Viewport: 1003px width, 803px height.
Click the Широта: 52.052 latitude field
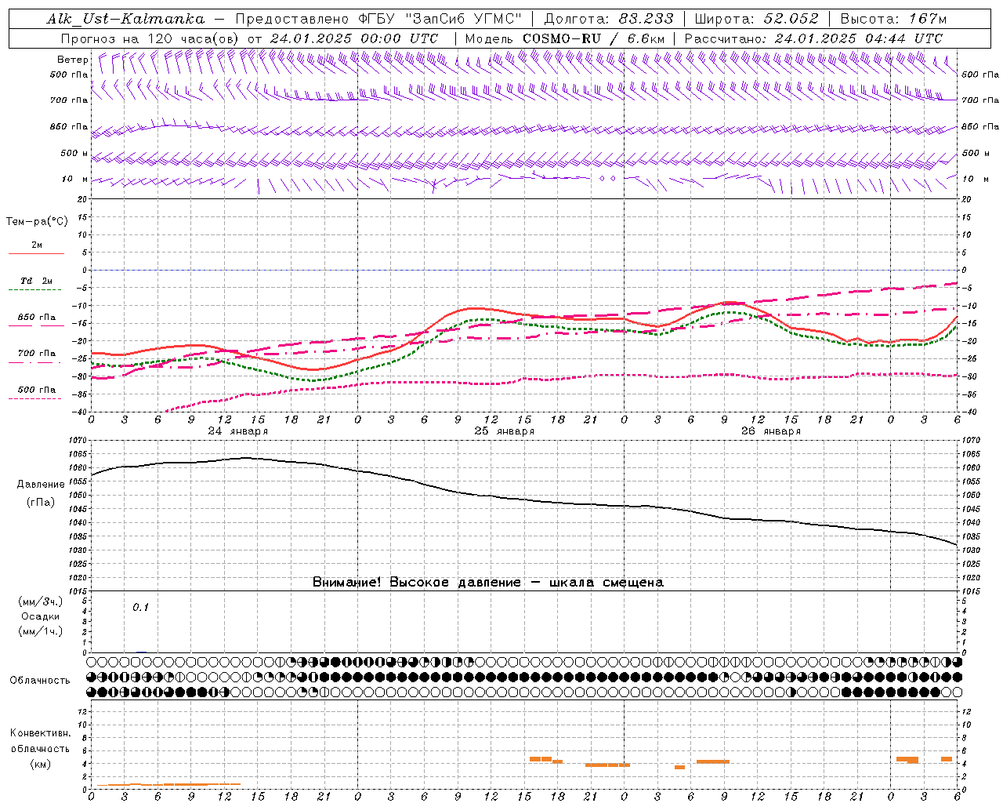pyautogui.click(x=757, y=19)
